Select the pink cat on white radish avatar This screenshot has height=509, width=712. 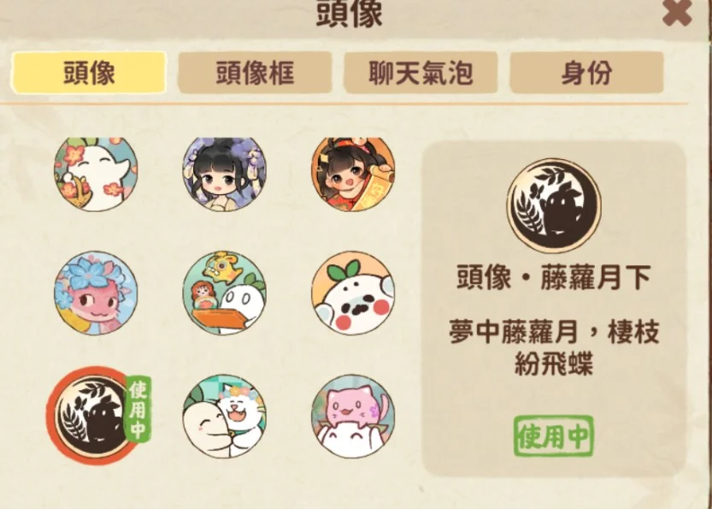coord(353,417)
